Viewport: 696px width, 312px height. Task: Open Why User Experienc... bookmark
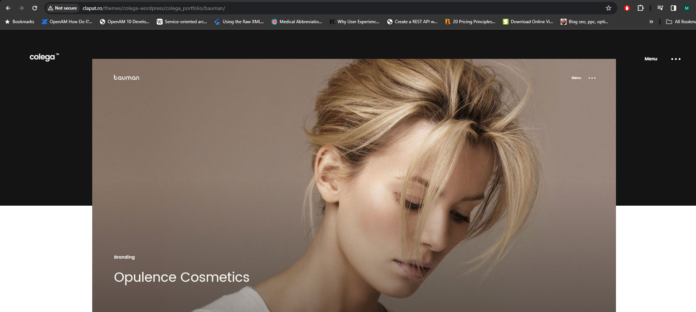[x=354, y=22]
